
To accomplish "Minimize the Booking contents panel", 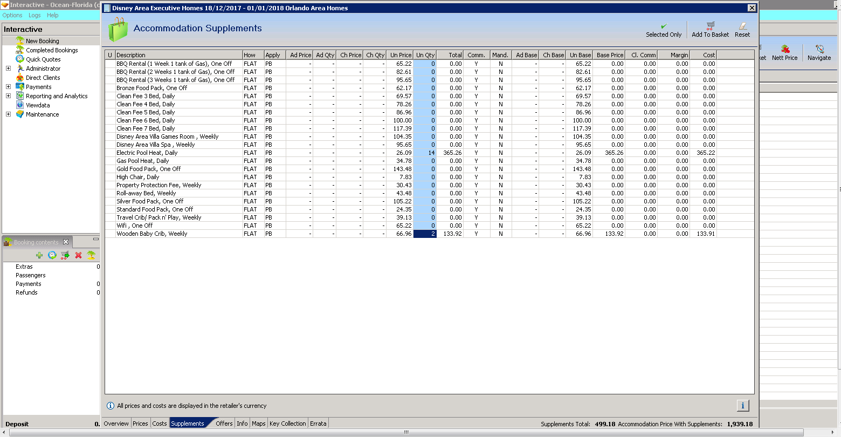I will tap(96, 239).
